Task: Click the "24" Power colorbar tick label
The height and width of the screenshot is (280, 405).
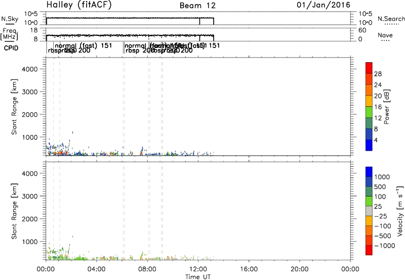Action: coord(378,85)
